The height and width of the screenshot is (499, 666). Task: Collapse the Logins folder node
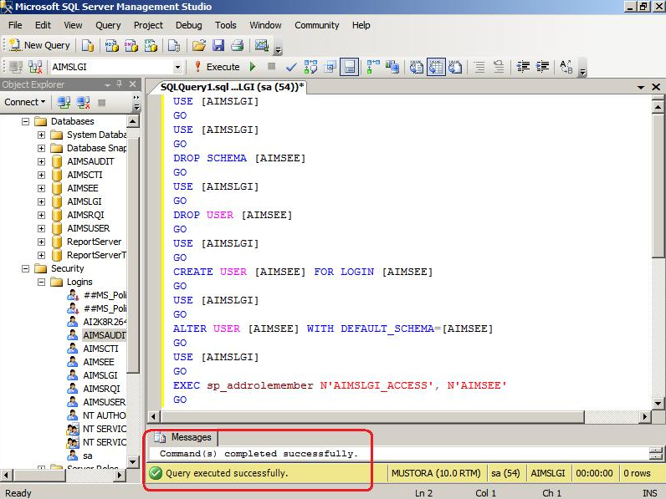41,283
